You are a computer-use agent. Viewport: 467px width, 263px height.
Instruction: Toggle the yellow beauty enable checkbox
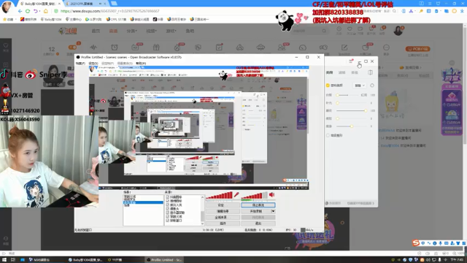click(x=328, y=85)
